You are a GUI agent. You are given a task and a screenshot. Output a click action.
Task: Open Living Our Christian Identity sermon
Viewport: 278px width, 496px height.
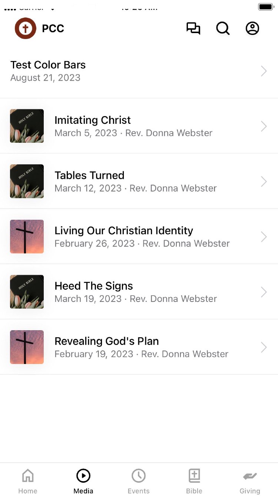[124, 231]
